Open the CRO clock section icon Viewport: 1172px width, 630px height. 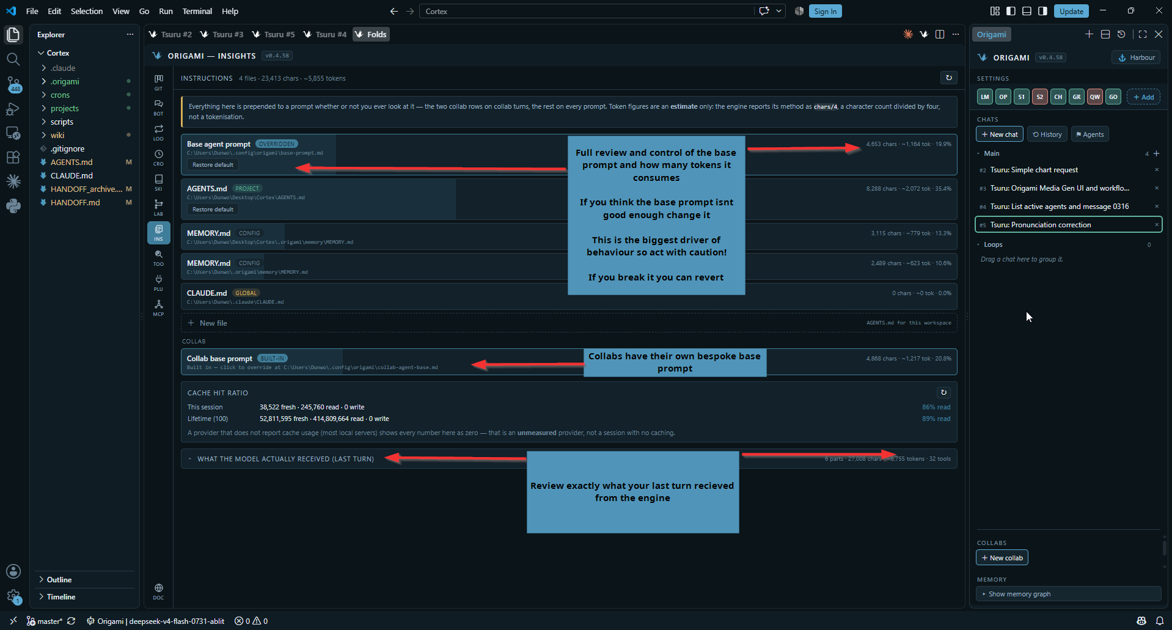pos(158,157)
